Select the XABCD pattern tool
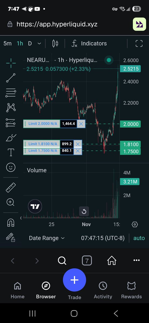 coord(11,108)
